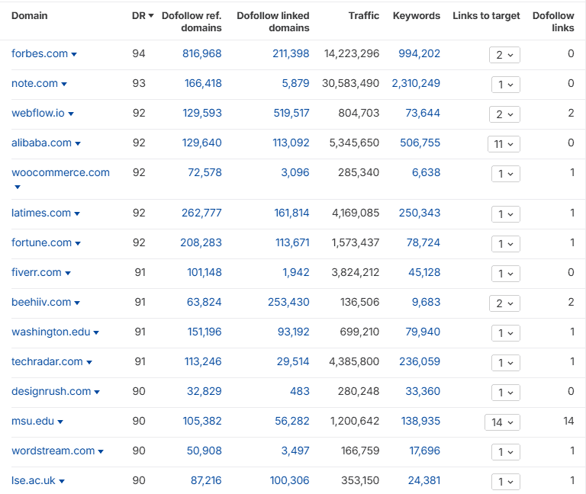Expand the latimes.com dropdown arrow

point(77,214)
